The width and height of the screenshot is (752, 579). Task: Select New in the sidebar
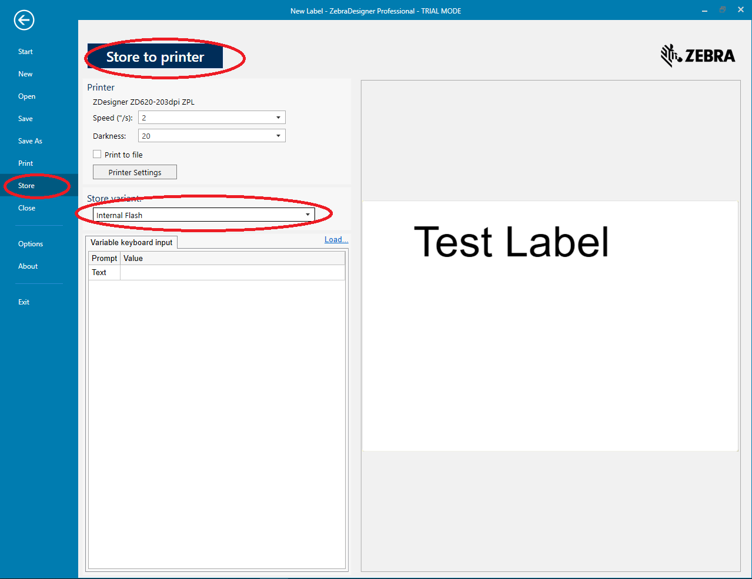point(25,73)
